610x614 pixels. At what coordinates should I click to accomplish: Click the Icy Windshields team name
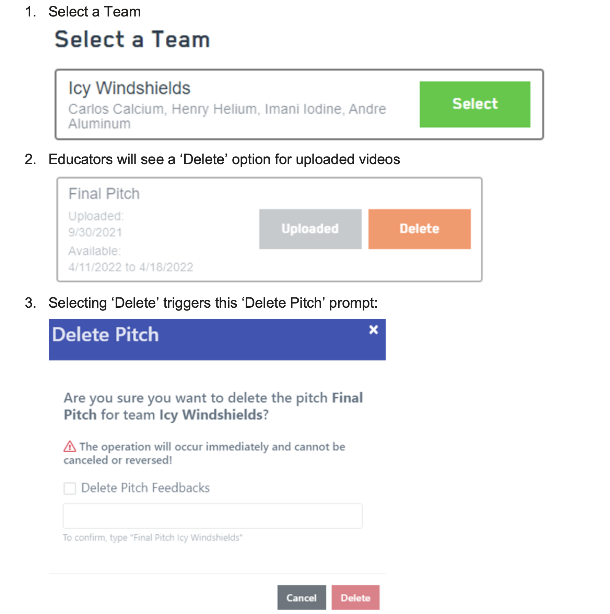(129, 88)
